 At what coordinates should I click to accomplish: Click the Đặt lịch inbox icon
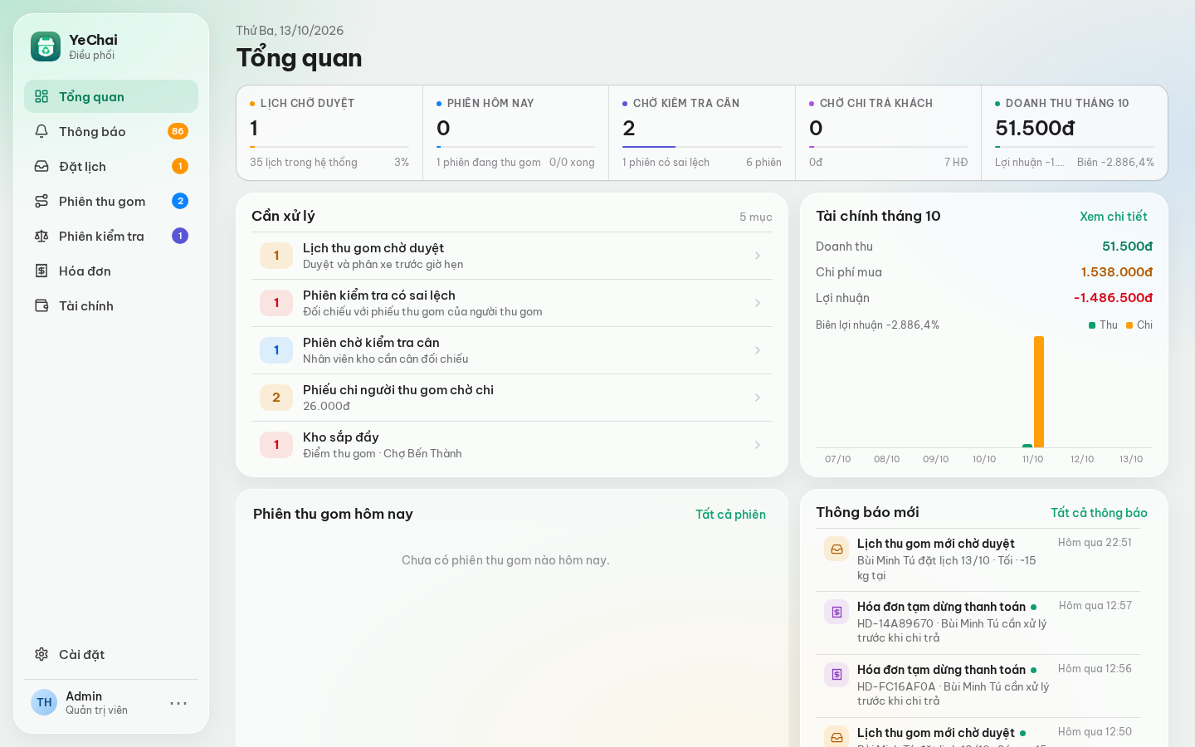pyautogui.click(x=41, y=166)
